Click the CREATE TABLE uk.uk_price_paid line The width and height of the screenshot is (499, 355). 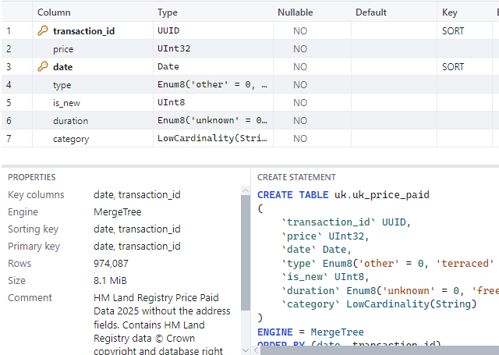point(343,194)
